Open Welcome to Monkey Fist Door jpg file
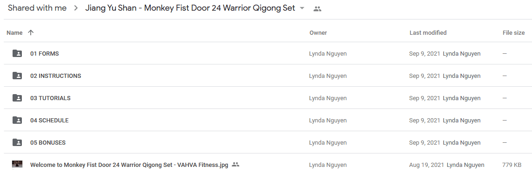 point(129,165)
